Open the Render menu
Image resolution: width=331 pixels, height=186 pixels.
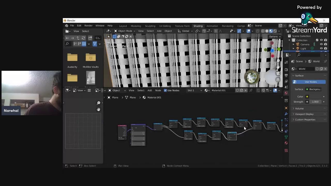point(88,26)
